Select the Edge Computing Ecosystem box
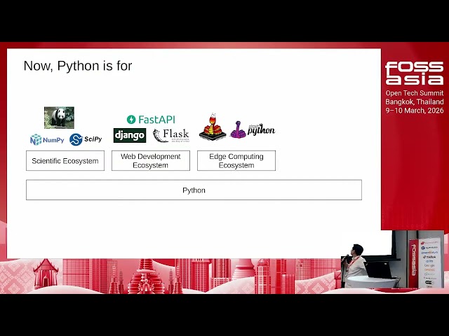Image resolution: width=449 pixels, height=336 pixels. [x=236, y=160]
